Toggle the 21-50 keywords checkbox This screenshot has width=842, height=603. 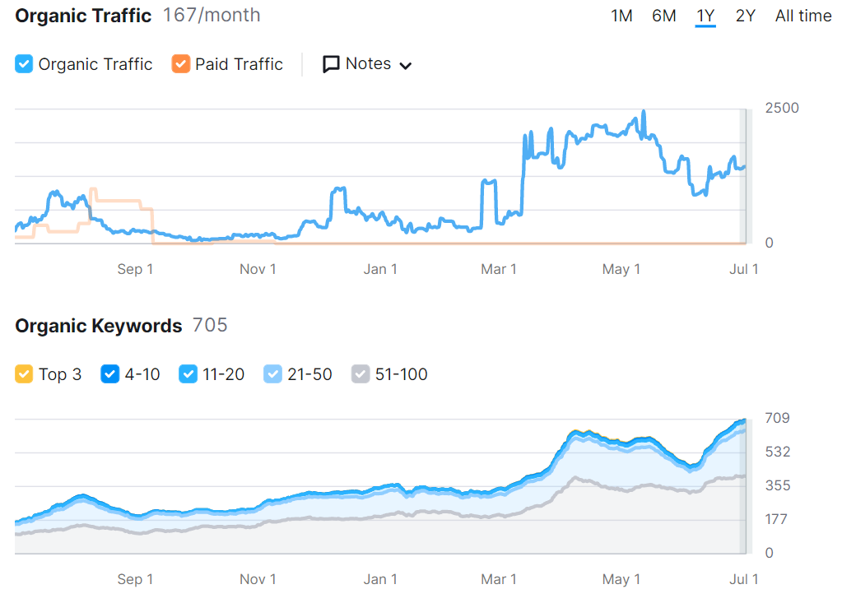[x=272, y=374]
